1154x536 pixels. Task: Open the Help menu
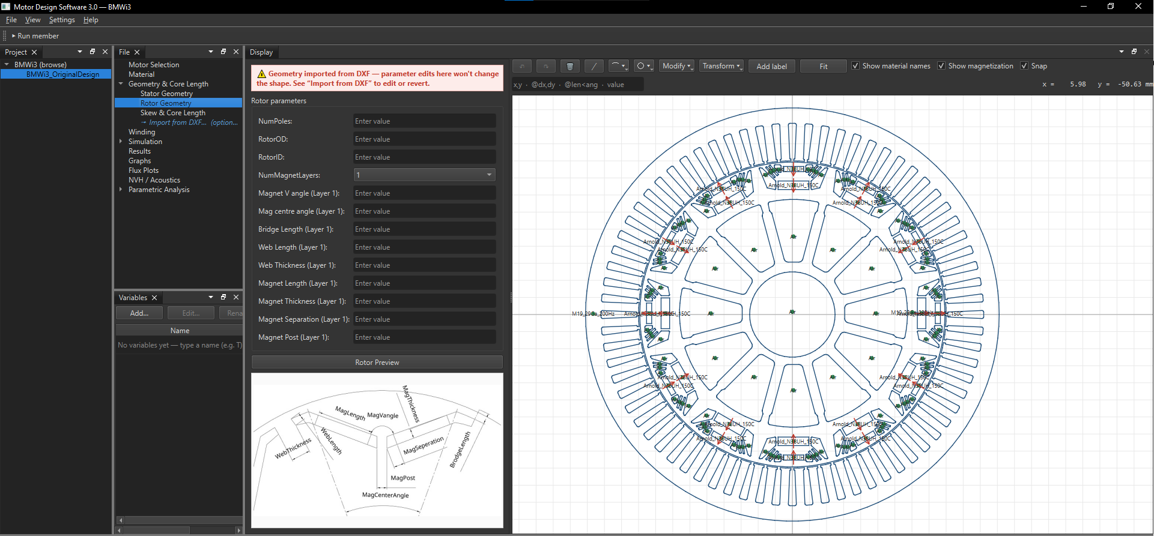(91, 20)
